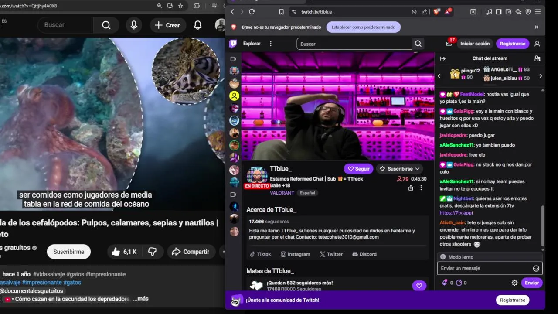Open Brave VPN shield icon
Viewport: 558px width, 314px height.
point(528,12)
